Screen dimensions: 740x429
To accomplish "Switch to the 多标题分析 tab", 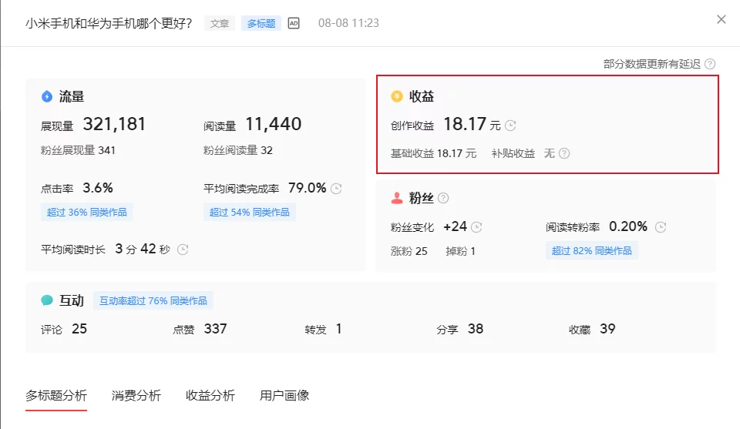I will pyautogui.click(x=56, y=395).
